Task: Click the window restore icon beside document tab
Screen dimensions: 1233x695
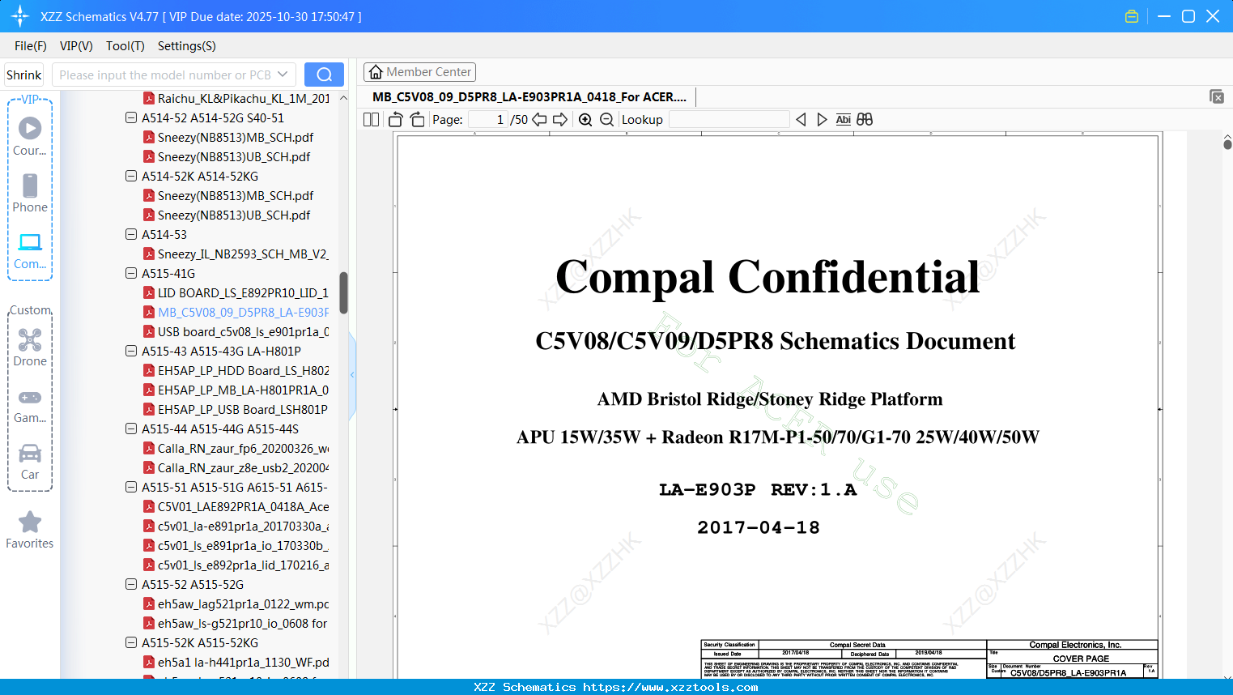Action: point(1217,96)
